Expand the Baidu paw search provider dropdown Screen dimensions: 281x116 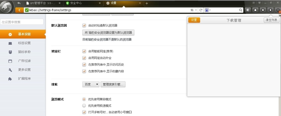coord(208,10)
